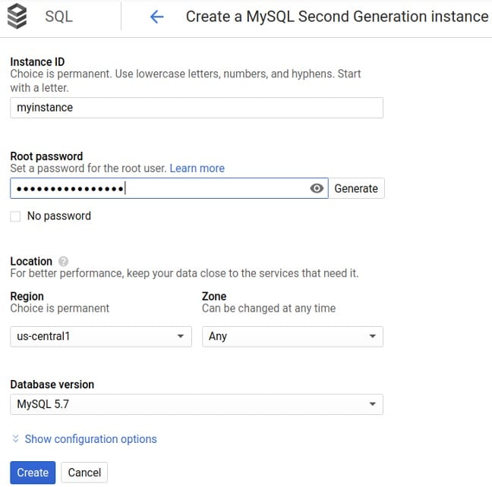Open the Region dropdown showing us-central1
The image size is (492, 487).
[100, 336]
